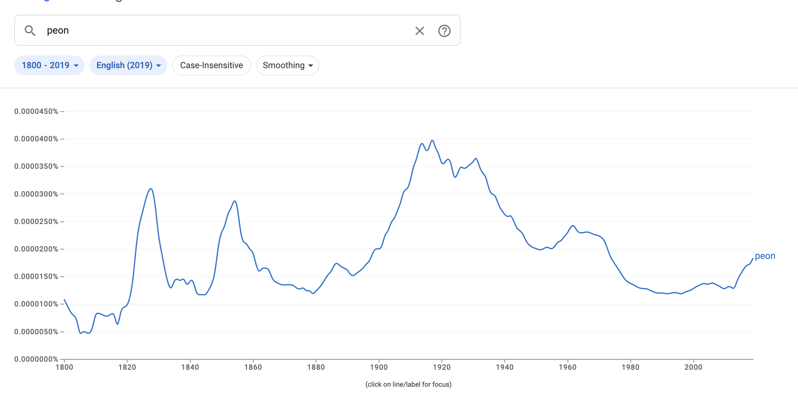Click the curve peak near 1854
The width and height of the screenshot is (798, 408).
[x=235, y=201]
